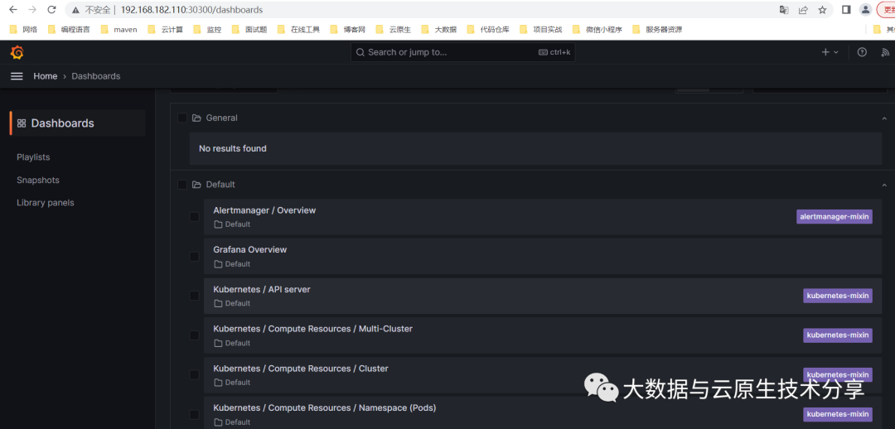Open Kubernetes / API server dashboard
This screenshot has height=429, width=895.
click(x=262, y=289)
